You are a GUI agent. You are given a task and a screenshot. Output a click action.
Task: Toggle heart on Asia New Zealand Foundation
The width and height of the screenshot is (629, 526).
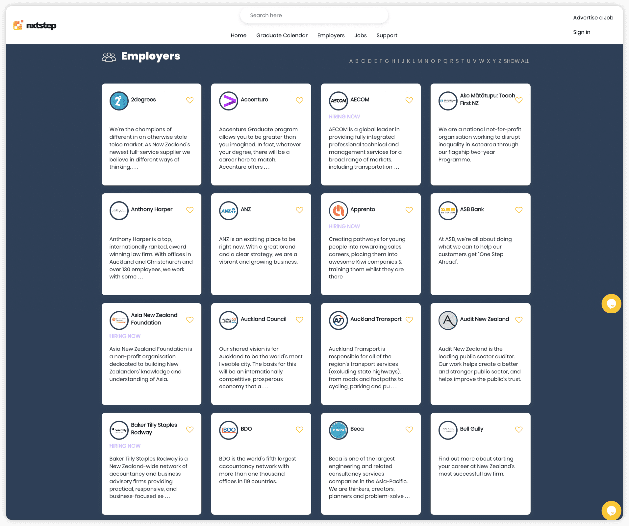point(190,320)
